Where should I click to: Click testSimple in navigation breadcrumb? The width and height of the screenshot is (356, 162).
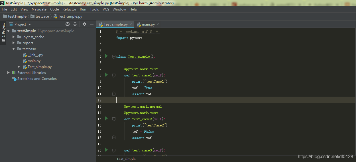tap(15, 16)
